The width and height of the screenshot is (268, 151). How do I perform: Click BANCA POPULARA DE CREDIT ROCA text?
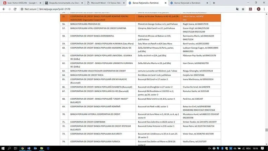87,75
